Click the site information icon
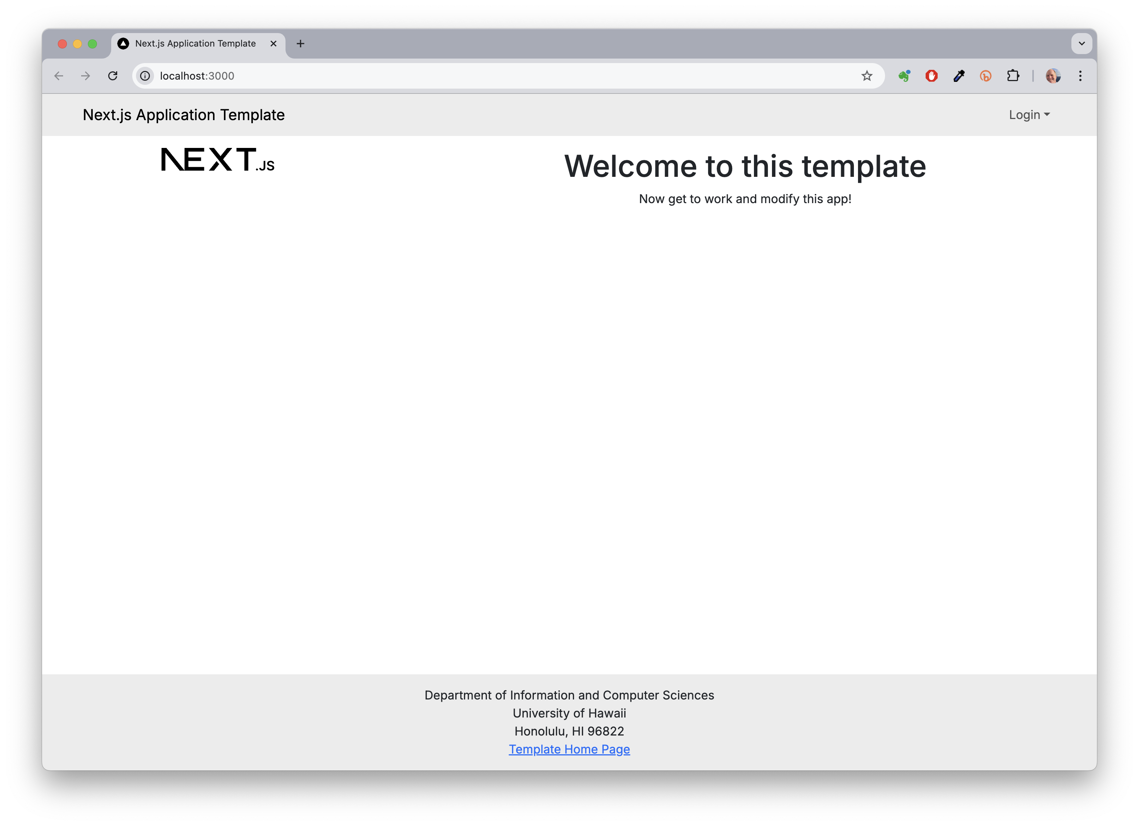This screenshot has width=1139, height=826. tap(145, 76)
